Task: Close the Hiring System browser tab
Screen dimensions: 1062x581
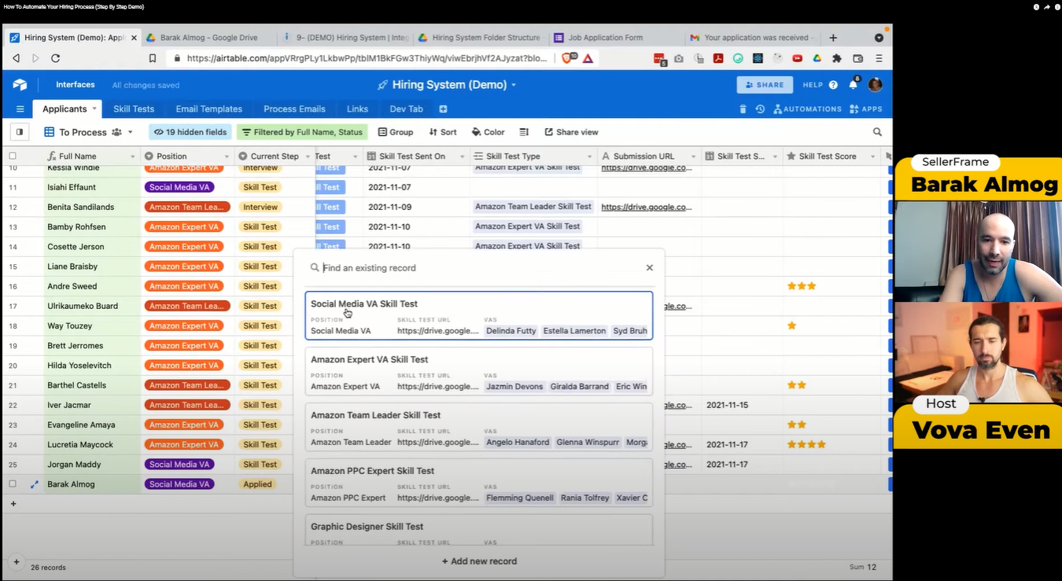Action: point(134,38)
